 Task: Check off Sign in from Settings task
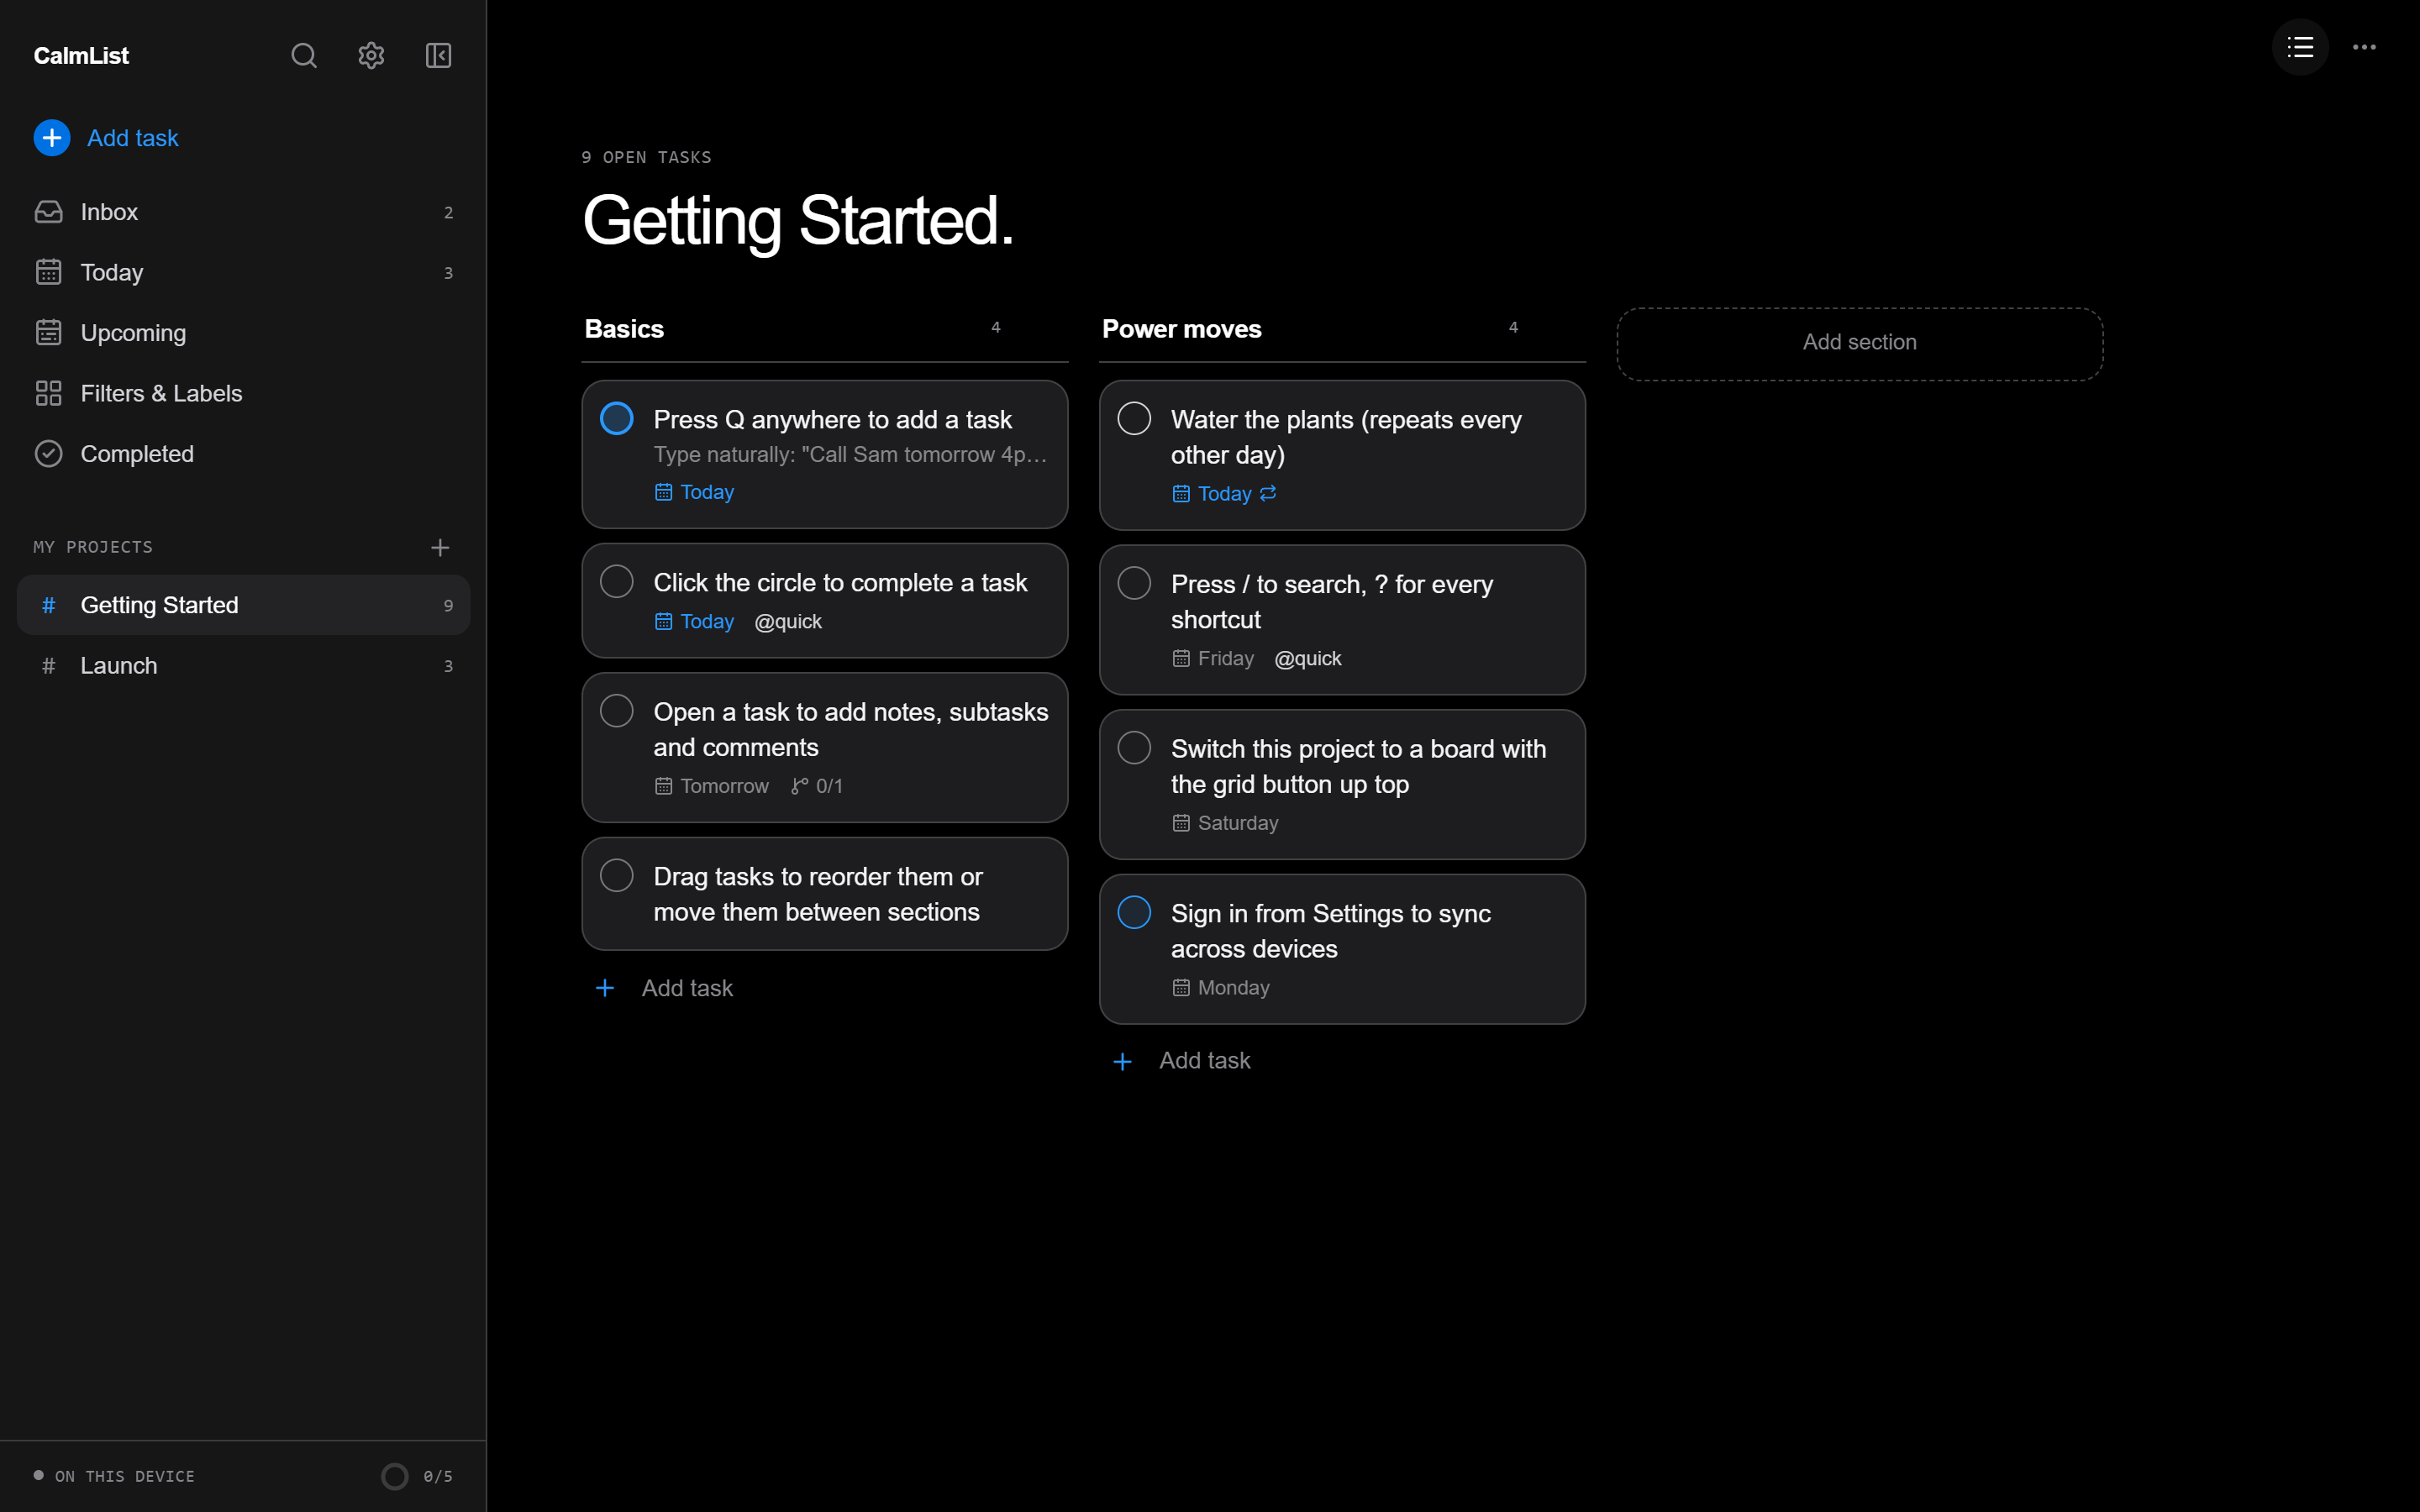tap(1134, 912)
